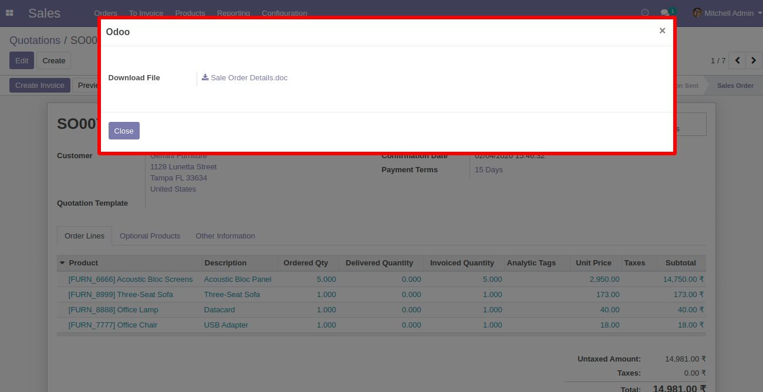Image resolution: width=763 pixels, height=392 pixels.
Task: Select the Sales Order status stage
Action: (735, 86)
